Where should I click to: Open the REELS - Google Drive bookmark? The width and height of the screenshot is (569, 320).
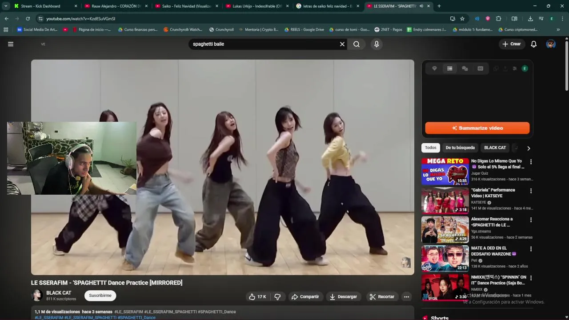click(304, 30)
